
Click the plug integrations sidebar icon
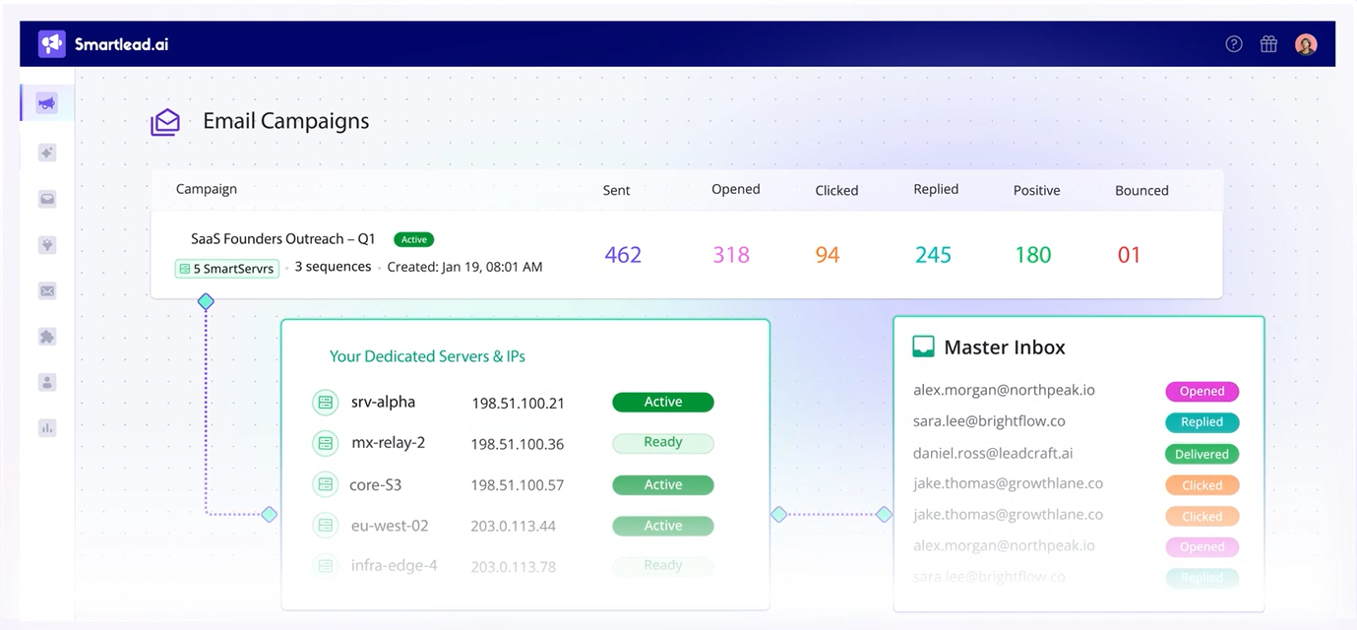pos(46,245)
